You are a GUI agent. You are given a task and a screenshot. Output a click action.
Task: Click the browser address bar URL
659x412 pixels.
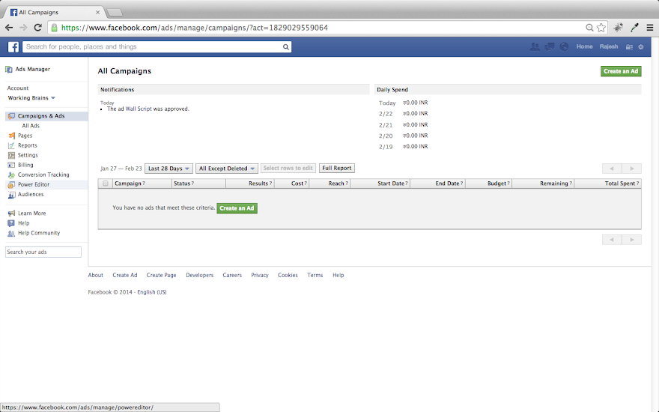click(x=195, y=28)
